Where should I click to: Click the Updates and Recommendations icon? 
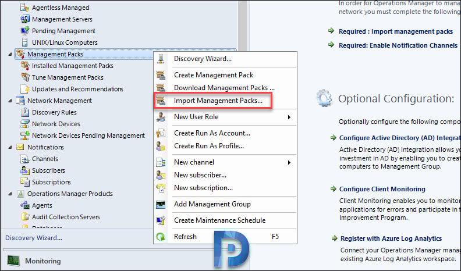coord(25,88)
